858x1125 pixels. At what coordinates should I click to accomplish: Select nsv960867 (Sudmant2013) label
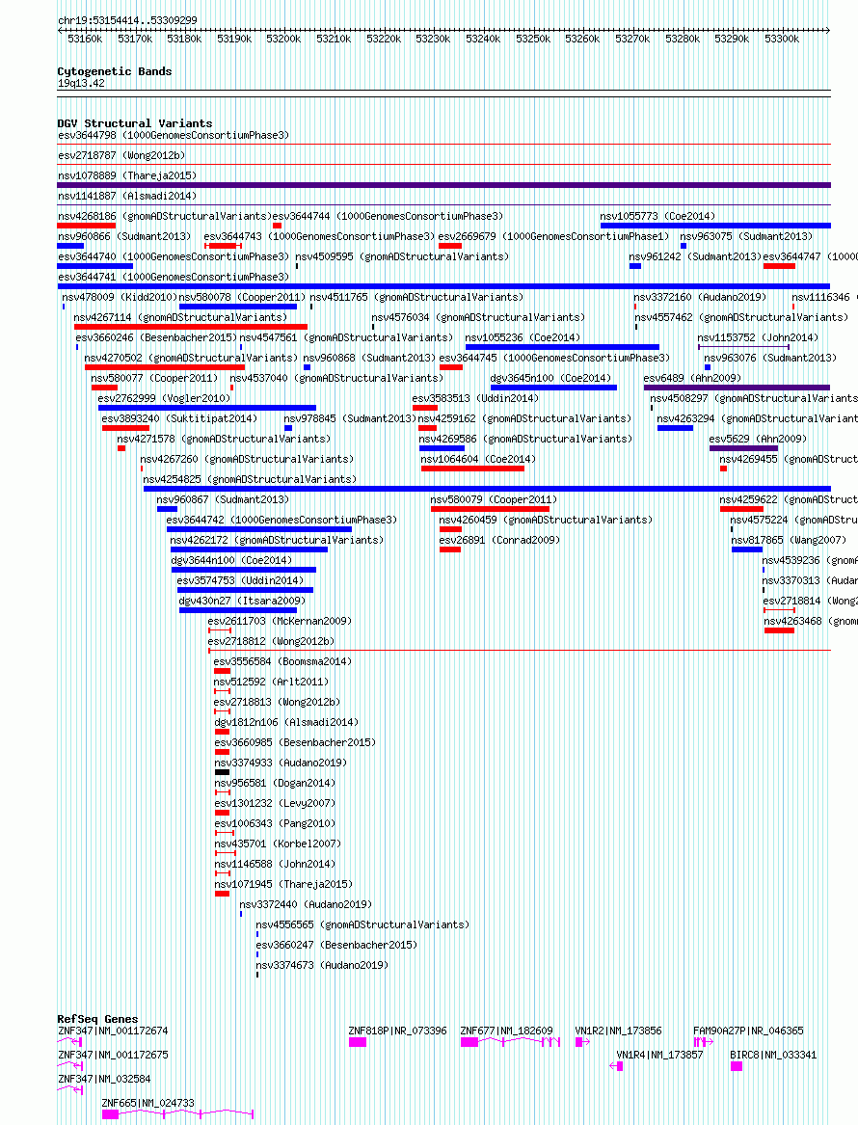tap(223, 499)
